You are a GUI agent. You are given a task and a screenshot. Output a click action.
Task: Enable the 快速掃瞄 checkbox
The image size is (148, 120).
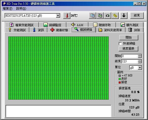pos(120,44)
